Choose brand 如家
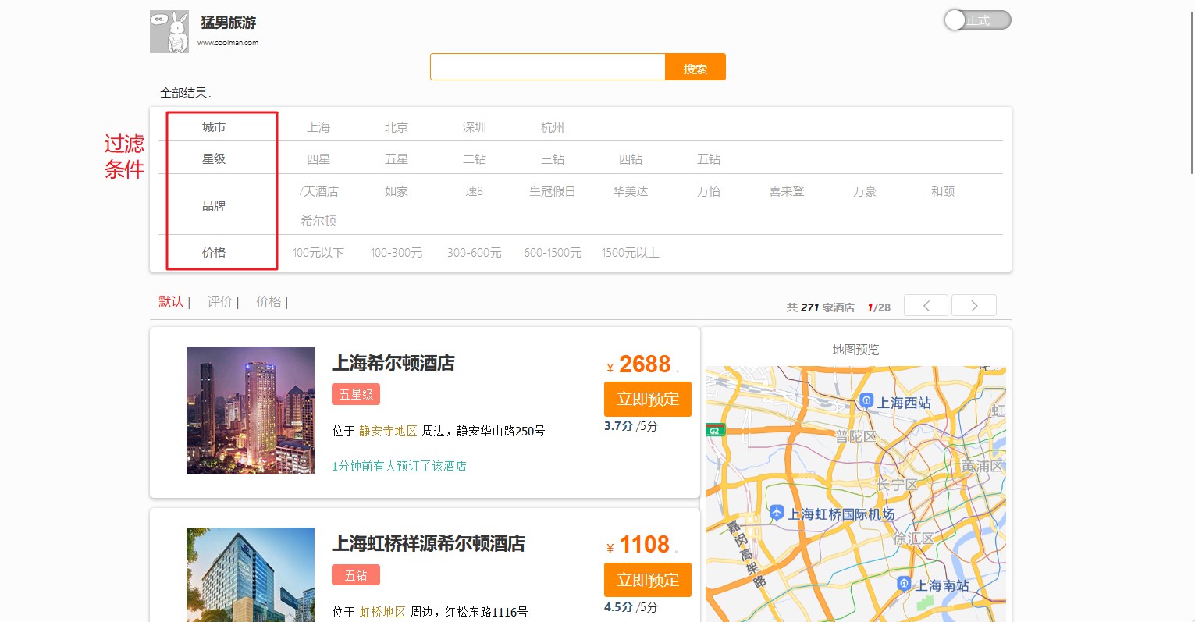This screenshot has height=622, width=1195. 397,191
